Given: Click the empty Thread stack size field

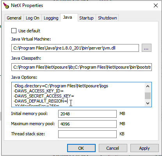Looking at the screenshot, I should (x=87, y=134).
